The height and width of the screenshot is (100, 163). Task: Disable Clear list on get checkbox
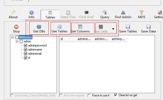point(116,95)
